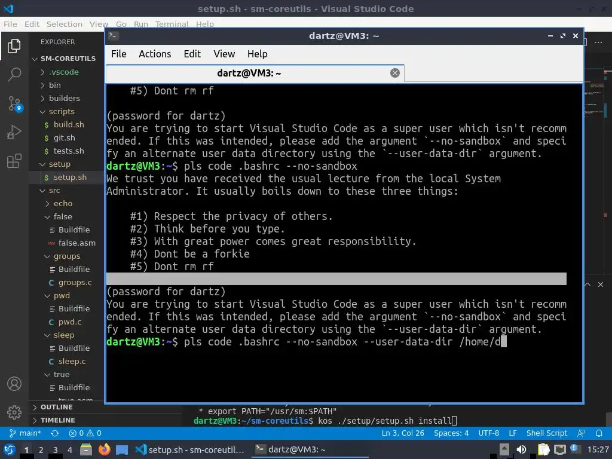Click the terminal window title bar icon
This screenshot has width=612, height=459.
[113, 36]
